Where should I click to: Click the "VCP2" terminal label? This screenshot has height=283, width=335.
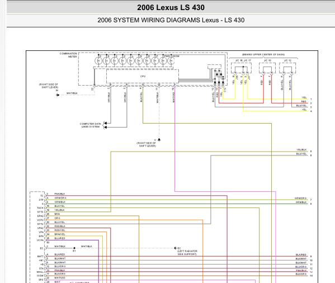40,220
